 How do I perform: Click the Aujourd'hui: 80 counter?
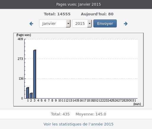[x=97, y=14]
